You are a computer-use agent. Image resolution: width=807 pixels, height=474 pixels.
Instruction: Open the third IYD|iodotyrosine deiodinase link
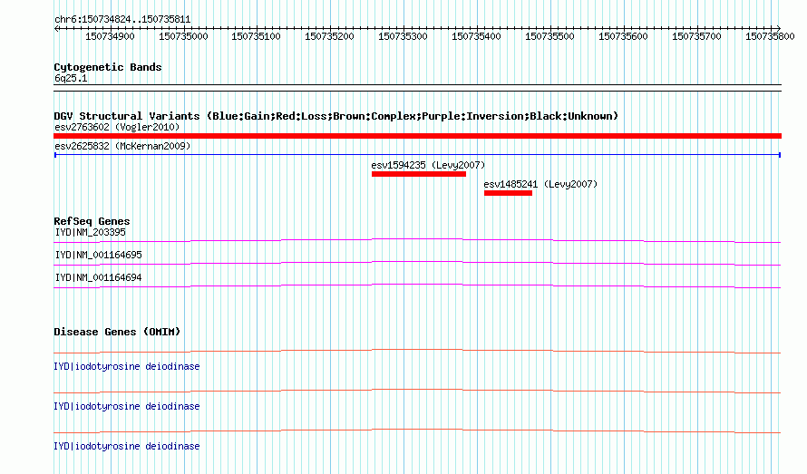coord(127,446)
